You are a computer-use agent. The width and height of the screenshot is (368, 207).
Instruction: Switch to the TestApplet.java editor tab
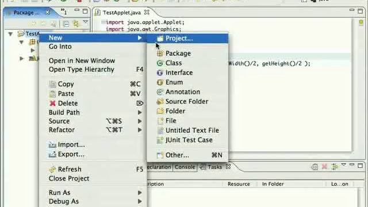122,13
